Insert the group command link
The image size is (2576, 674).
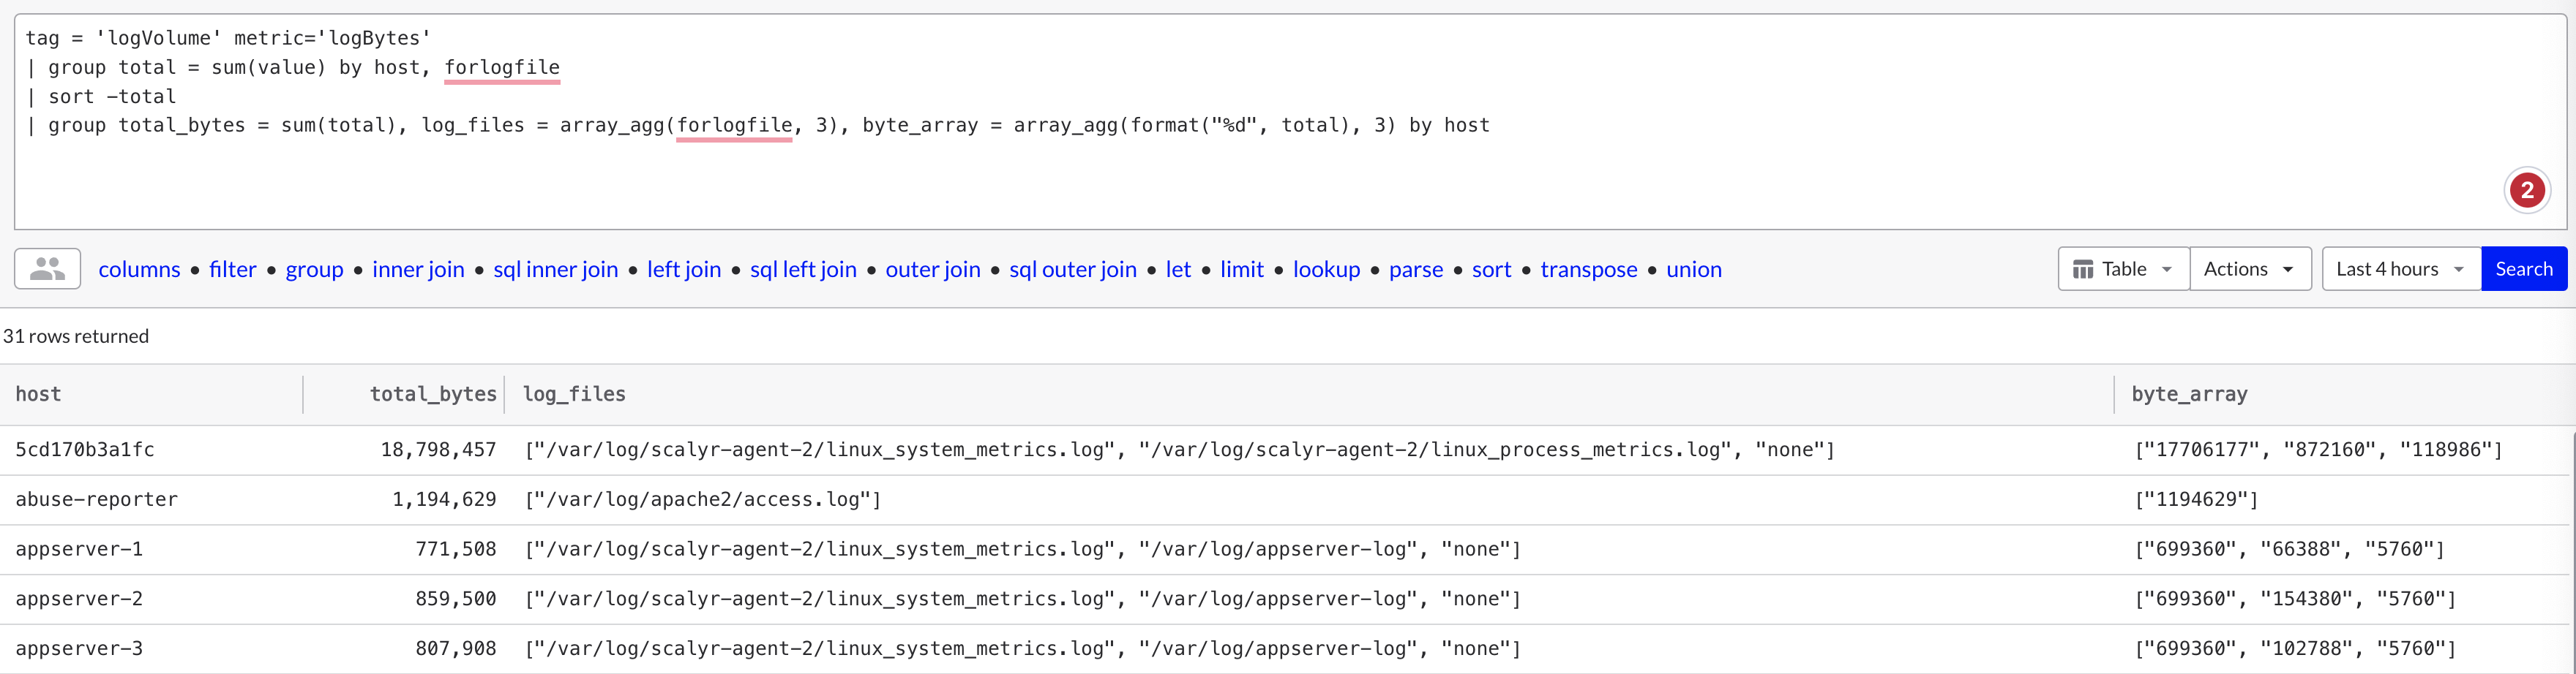[x=314, y=270]
